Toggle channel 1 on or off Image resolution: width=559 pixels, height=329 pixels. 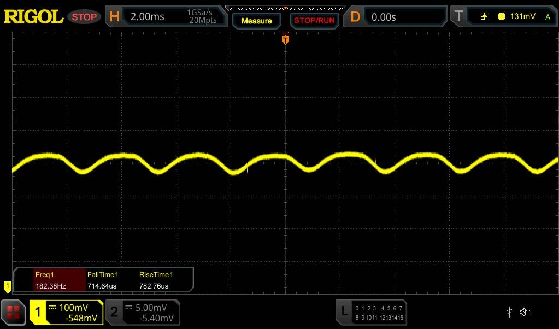[x=38, y=313]
